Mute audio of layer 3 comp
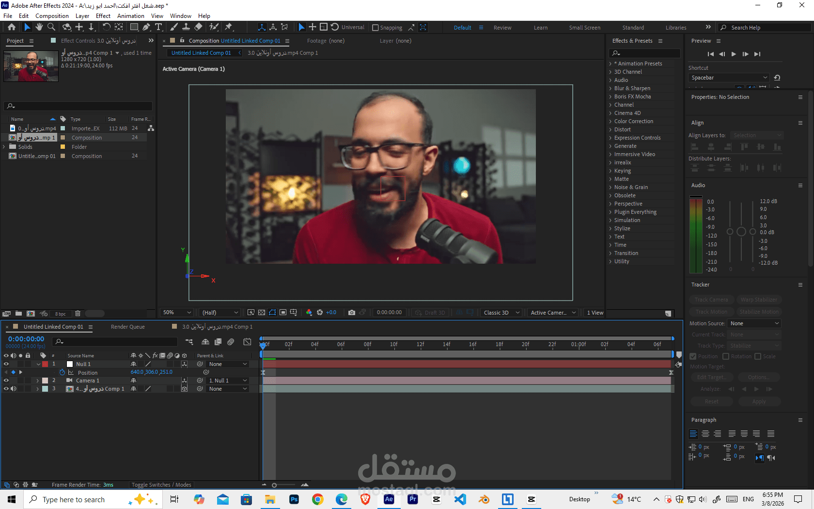 point(14,389)
